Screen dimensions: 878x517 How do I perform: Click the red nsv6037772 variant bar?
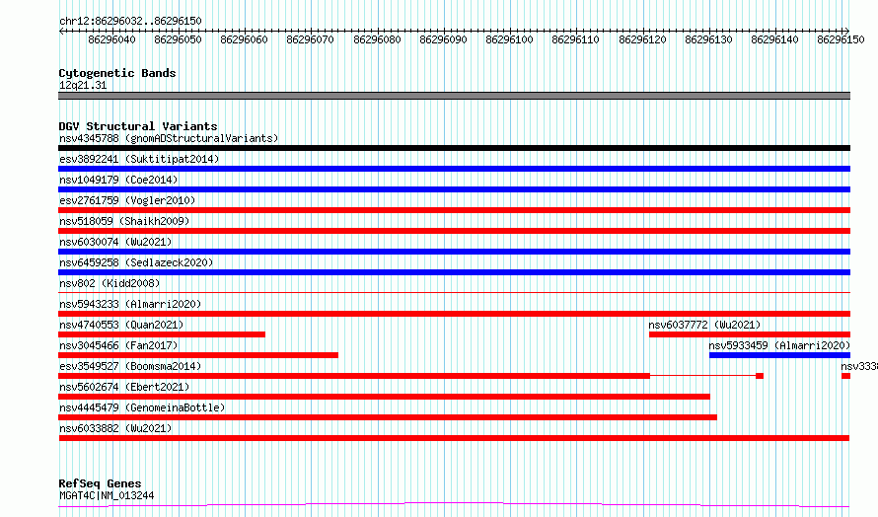750,334
